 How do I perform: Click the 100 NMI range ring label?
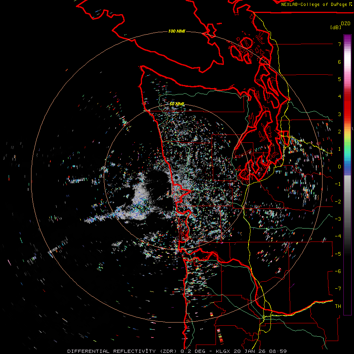[177, 31]
